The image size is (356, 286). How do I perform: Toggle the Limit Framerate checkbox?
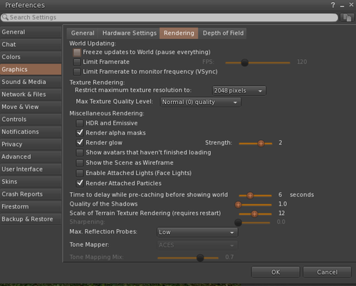(x=77, y=62)
